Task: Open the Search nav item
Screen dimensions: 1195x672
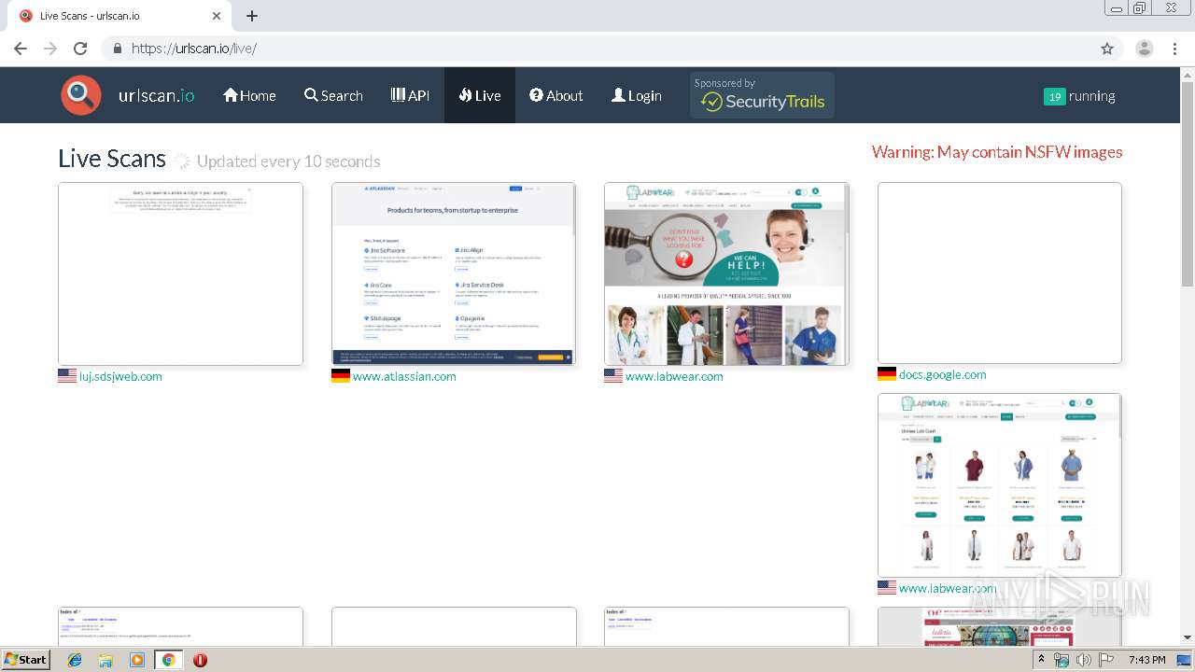Action: [x=333, y=95]
